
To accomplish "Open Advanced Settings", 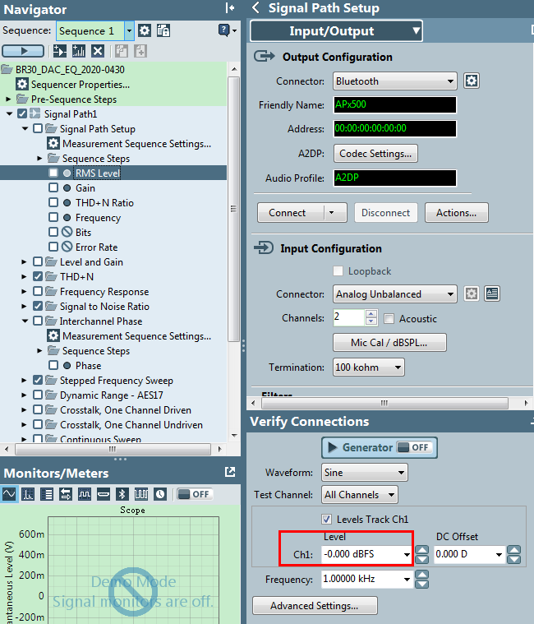I will [315, 606].
